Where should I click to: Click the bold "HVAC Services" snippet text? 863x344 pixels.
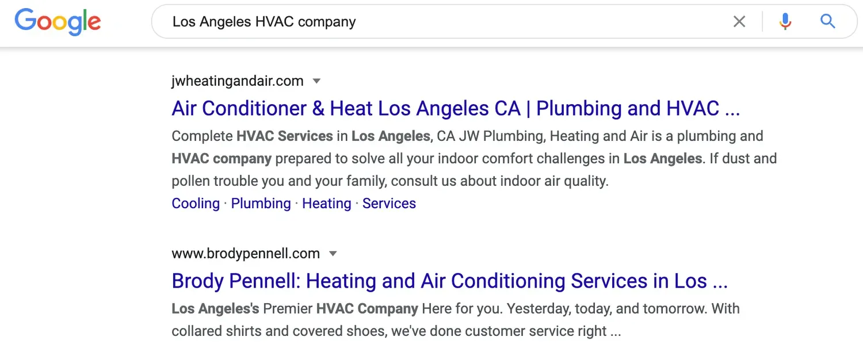(284, 136)
